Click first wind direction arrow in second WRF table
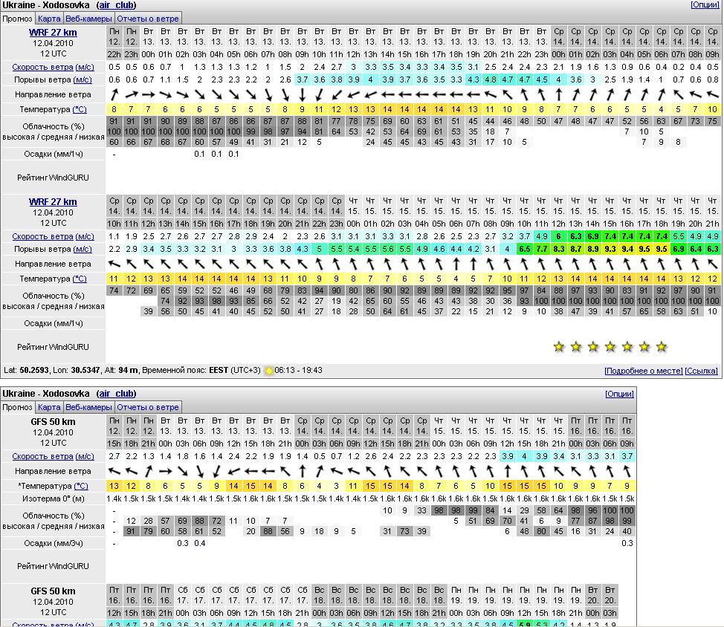Screen dimensions: 724x627 pos(114,264)
